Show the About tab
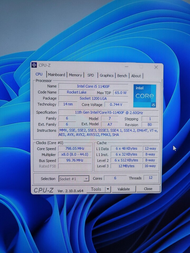Screen dimensions: 190x253 pyautogui.click(x=136, y=76)
